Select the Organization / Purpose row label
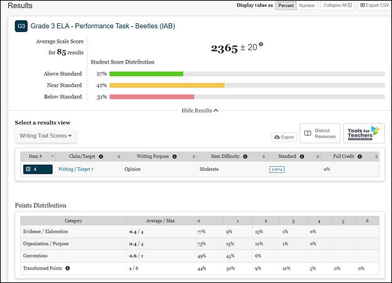Viewport: 392px width, 283px height. [x=46, y=244]
